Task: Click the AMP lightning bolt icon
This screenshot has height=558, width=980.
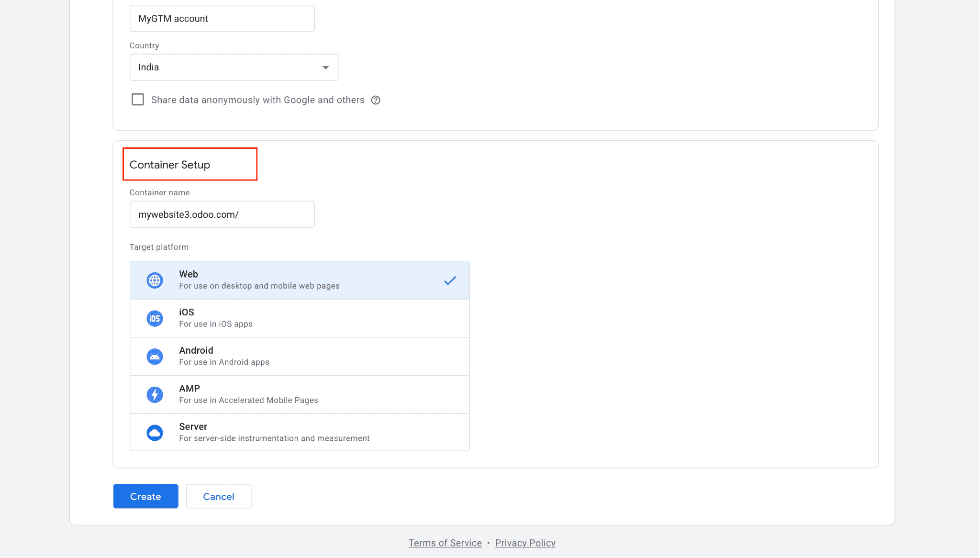Action: click(155, 395)
